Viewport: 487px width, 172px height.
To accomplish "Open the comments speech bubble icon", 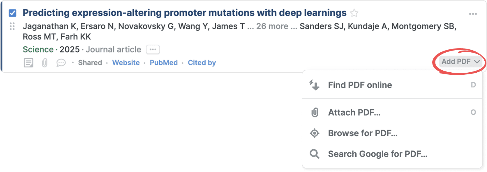I will 61,63.
